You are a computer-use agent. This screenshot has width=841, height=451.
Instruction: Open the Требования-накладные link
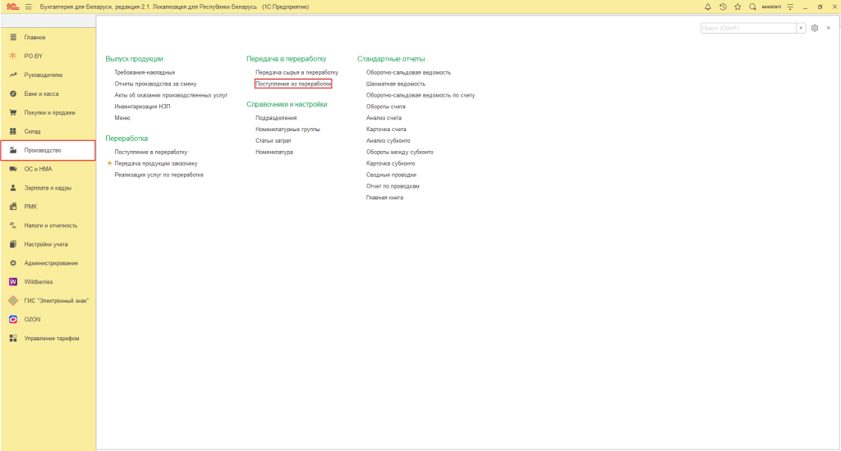click(145, 72)
